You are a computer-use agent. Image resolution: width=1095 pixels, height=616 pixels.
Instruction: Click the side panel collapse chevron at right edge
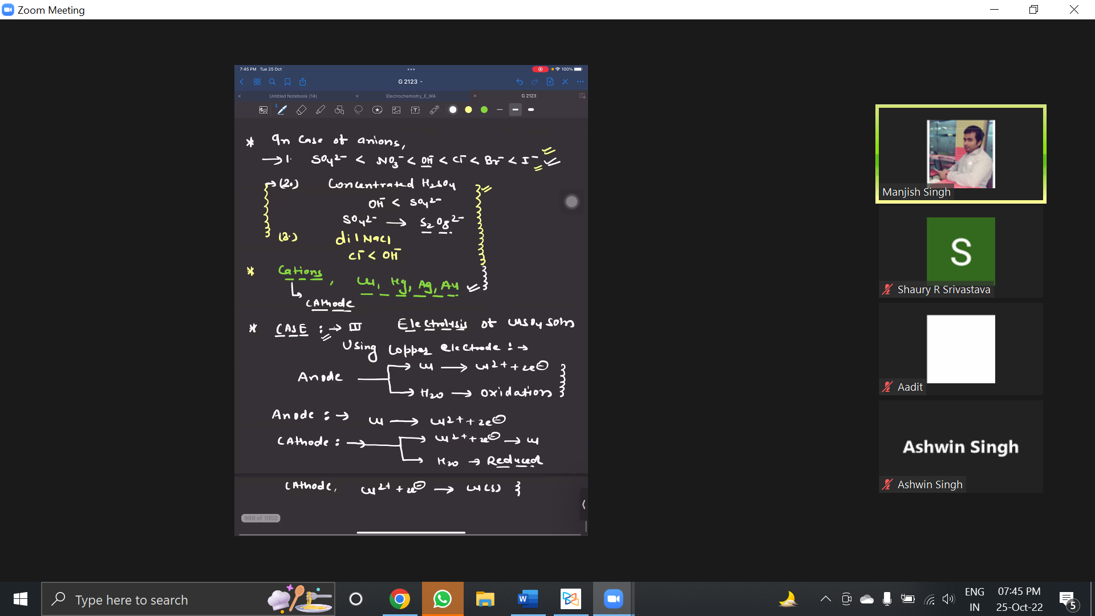(583, 504)
